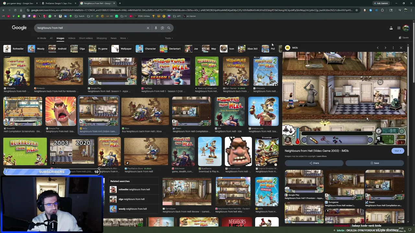Clear the search box with the X icon
Viewport: 415px width, 233px height.
click(148, 28)
